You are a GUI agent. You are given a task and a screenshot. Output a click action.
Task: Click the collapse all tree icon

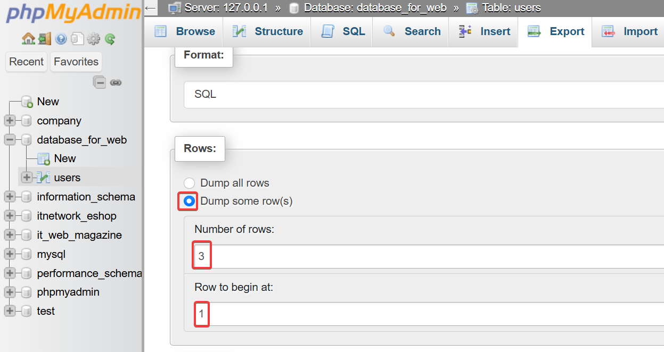coord(99,82)
